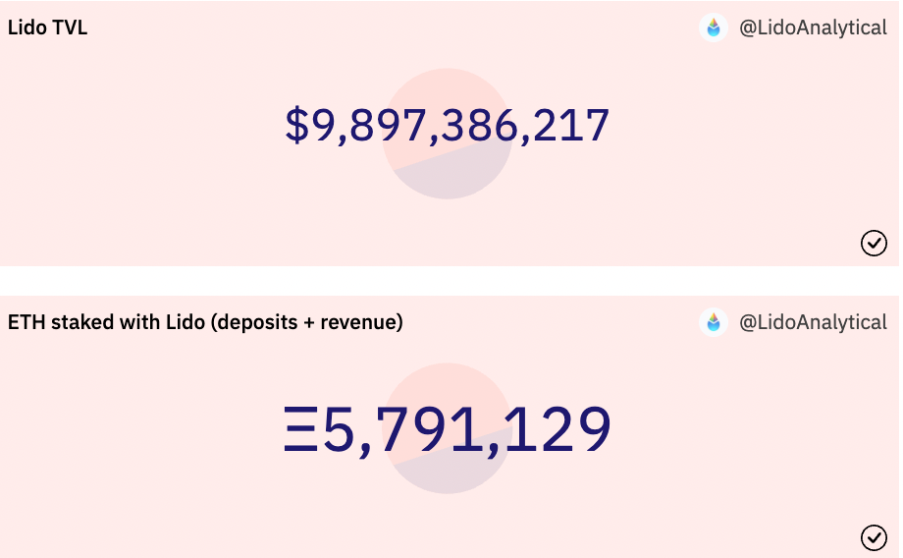This screenshot has width=903, height=558.
Task: Click the verified checkmark icon on ETH staked card
Action: click(874, 537)
